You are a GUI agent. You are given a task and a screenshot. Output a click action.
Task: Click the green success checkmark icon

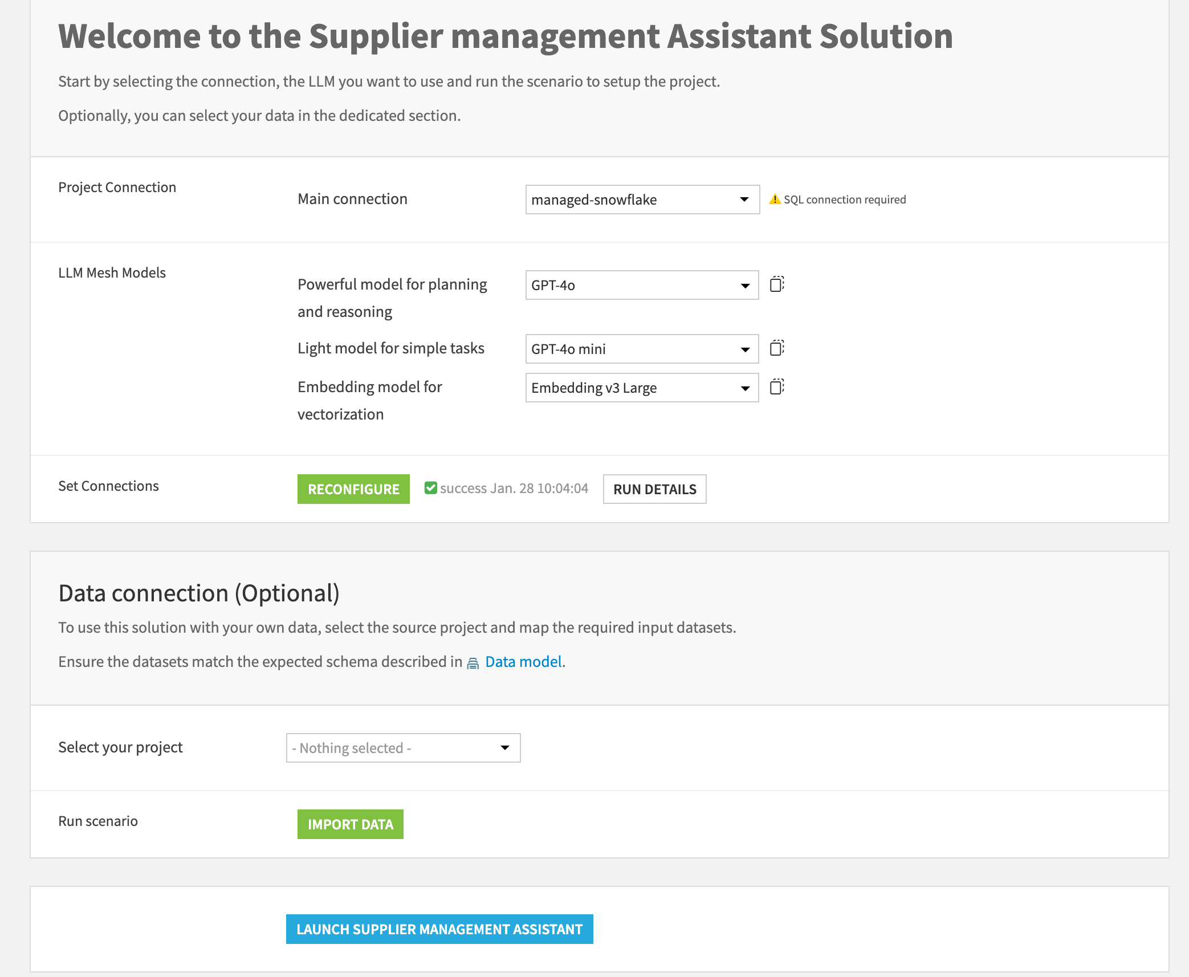pyautogui.click(x=431, y=488)
